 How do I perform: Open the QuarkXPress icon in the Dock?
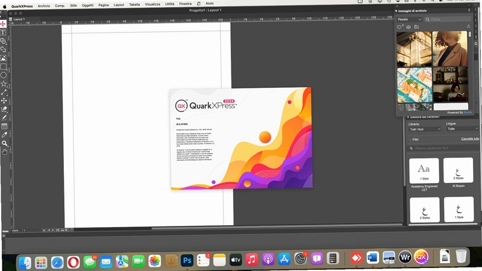point(421,257)
